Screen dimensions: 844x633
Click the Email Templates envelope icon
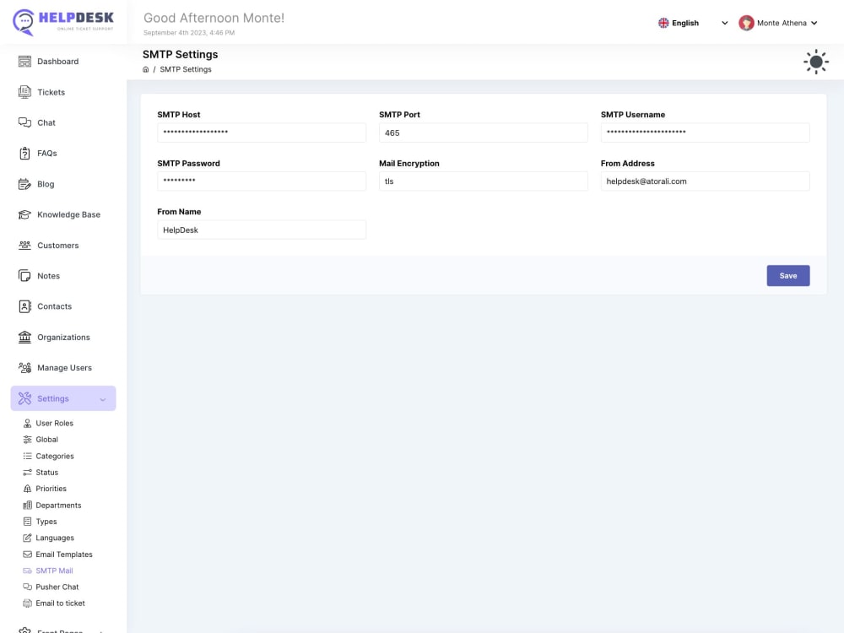28,555
